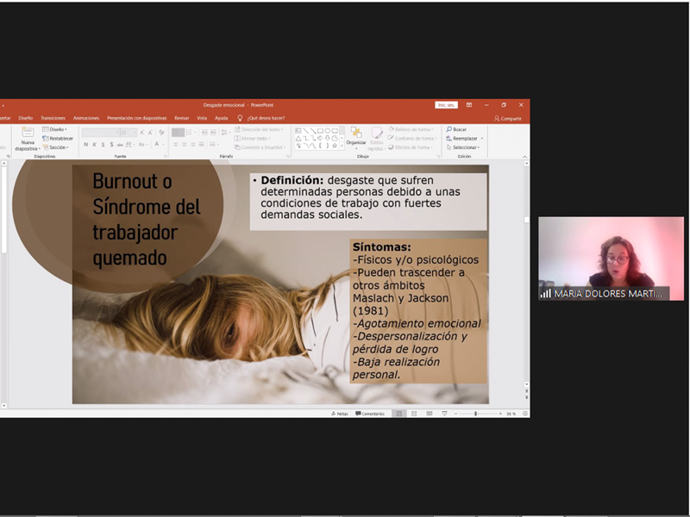Click the Inic. ses. sign-in button
The height and width of the screenshot is (517, 690).
click(446, 105)
